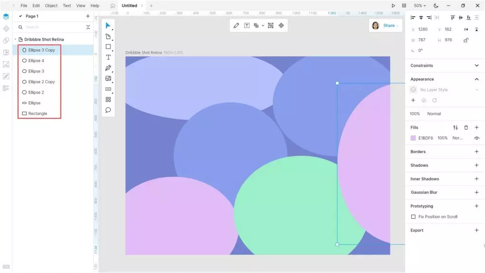Select Ellipse 4 layer
Screen dimensions: 485x273
point(53,61)
